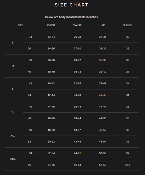Select the CHEST column header

pyautogui.click(x=51, y=25)
